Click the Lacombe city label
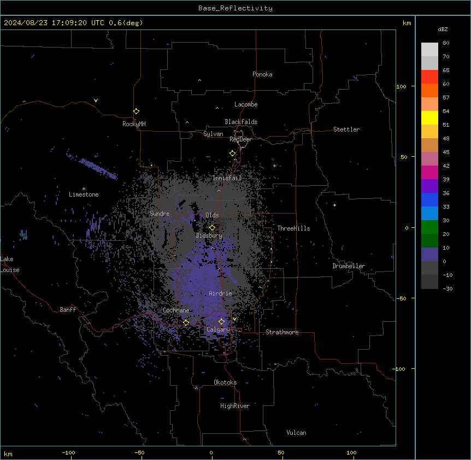 246,104
